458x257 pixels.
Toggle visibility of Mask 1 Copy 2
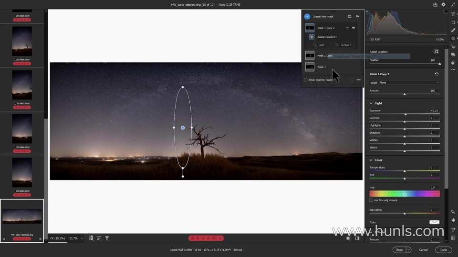click(354, 28)
